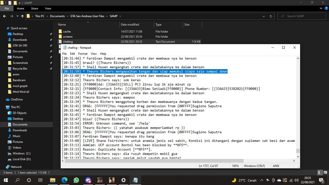Open notification center icon
Screen dimensions: 329x185
(x=321, y=180)
